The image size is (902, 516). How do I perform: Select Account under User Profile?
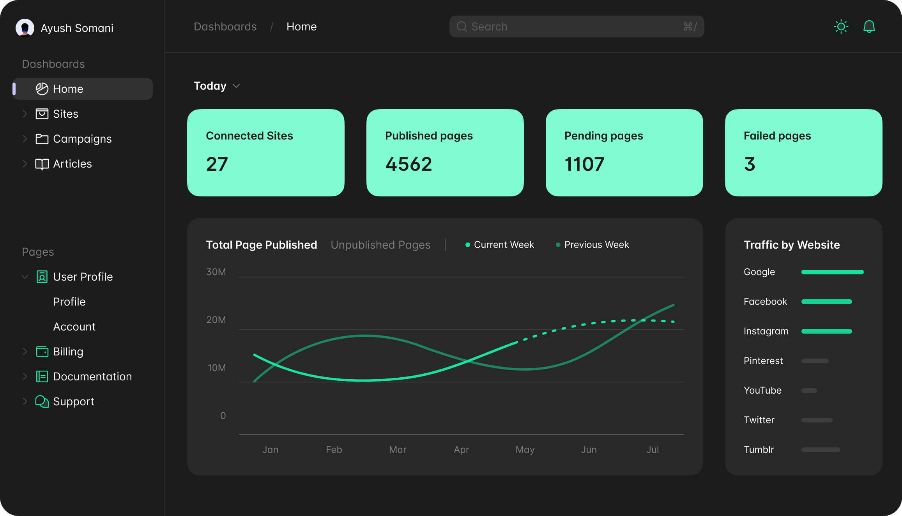coord(74,327)
